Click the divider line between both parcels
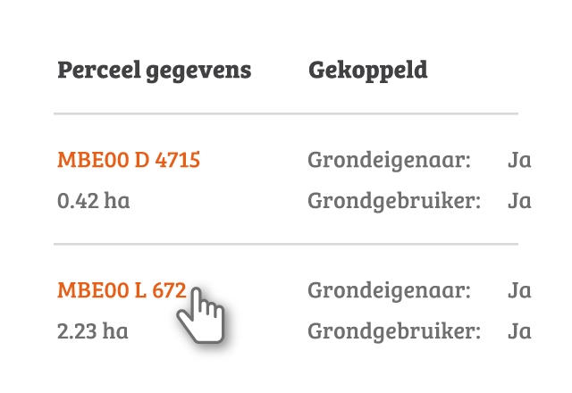Screen dimensions: 572x393 [286, 244]
